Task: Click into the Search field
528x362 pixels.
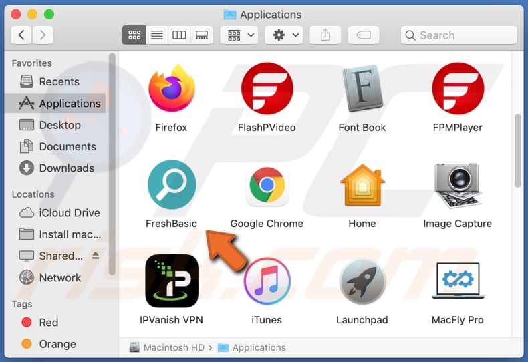Action: tap(458, 35)
